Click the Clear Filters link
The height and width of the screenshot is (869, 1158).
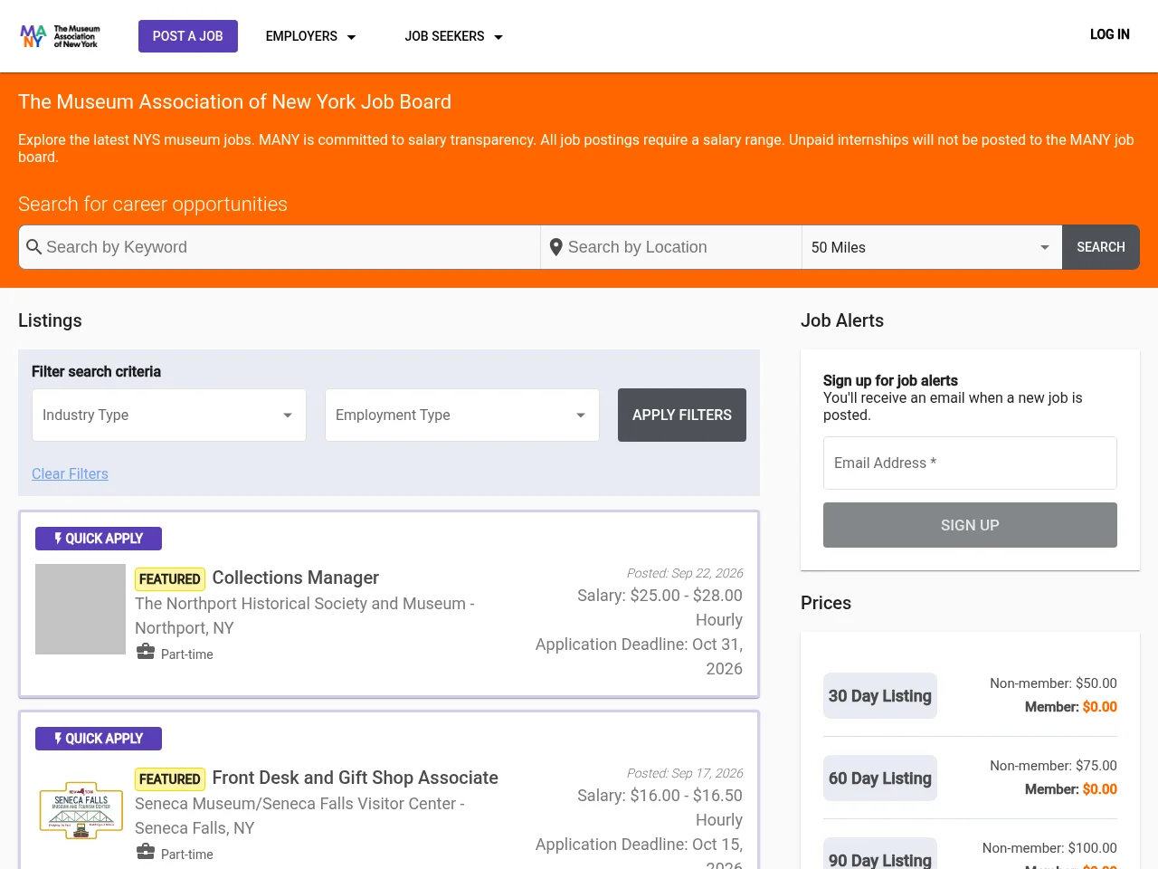pyautogui.click(x=70, y=474)
